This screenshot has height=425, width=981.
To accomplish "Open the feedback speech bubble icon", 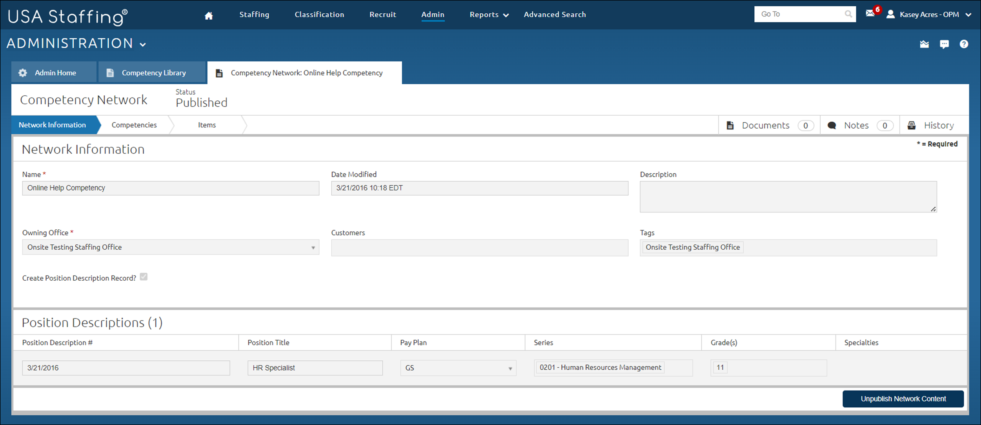I will [944, 44].
